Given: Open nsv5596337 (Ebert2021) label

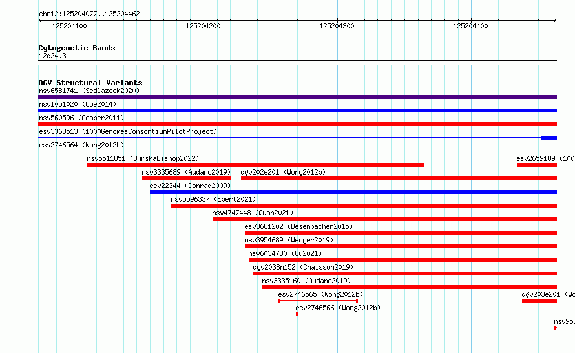Looking at the screenshot, I should [x=213, y=199].
